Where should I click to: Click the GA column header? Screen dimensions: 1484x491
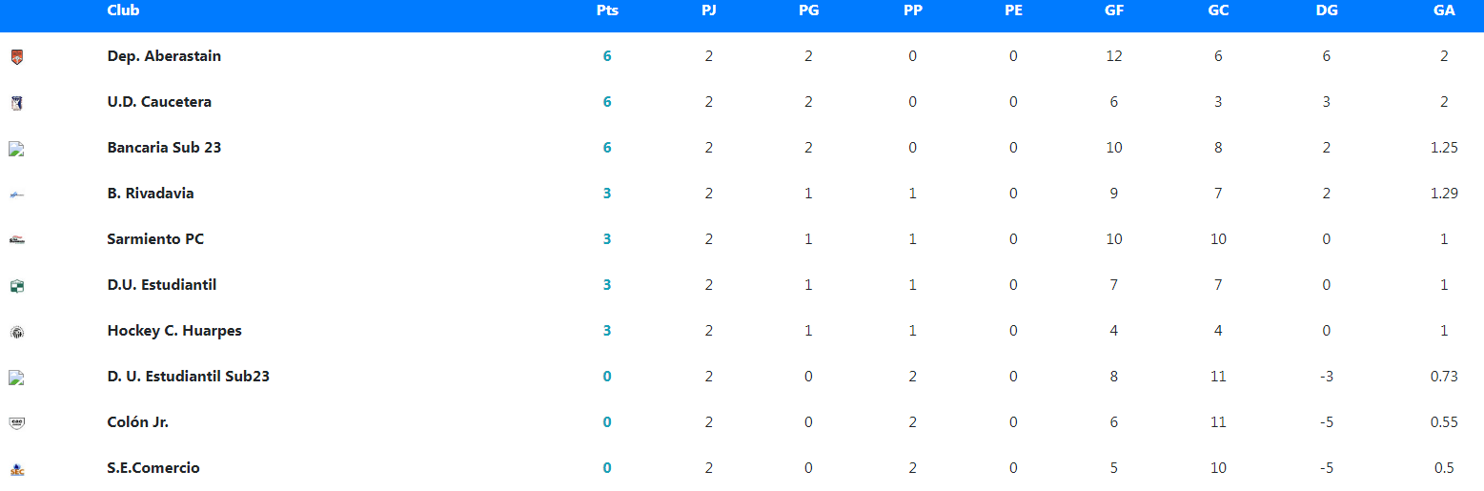[1444, 10]
